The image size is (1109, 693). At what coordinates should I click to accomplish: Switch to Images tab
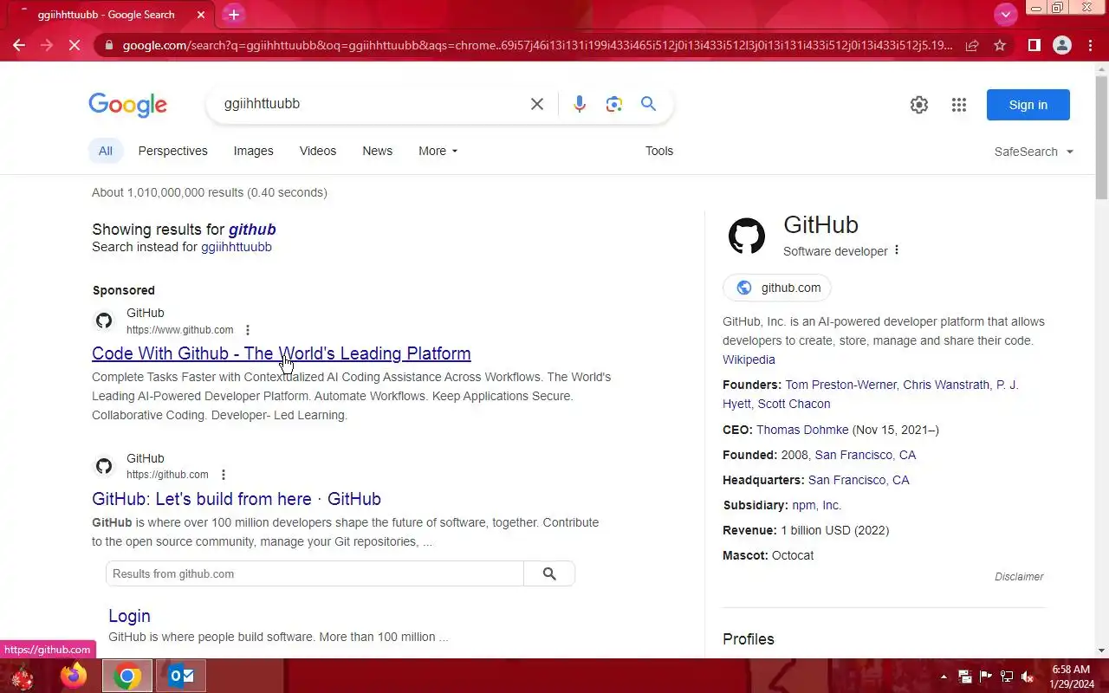[x=253, y=151]
